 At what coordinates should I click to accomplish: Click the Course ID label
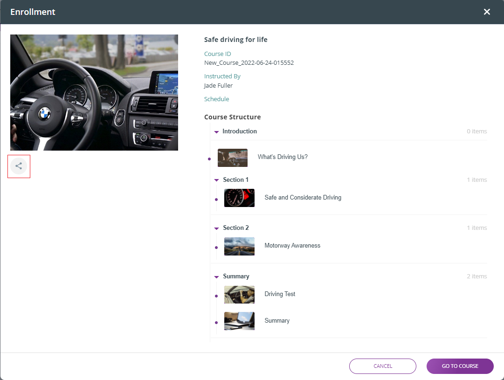(218, 54)
